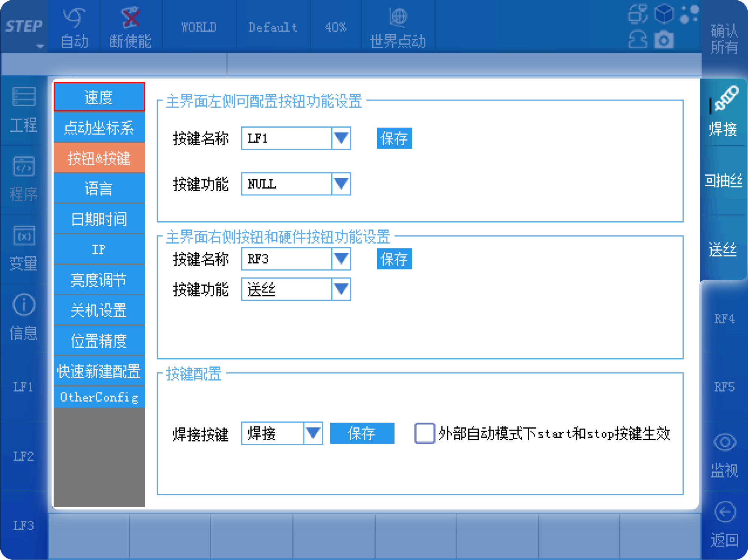748x560 pixels.
Task: Expand the 焊接按键 dropdown arrow
Action: [313, 433]
